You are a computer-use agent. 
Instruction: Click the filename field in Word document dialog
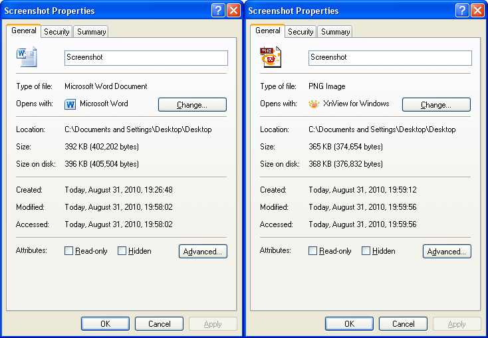click(146, 58)
